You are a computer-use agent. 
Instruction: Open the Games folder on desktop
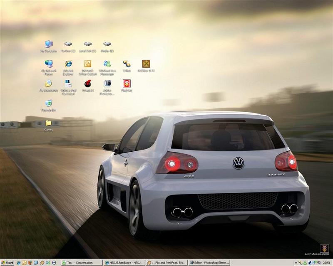pyautogui.click(x=49, y=126)
